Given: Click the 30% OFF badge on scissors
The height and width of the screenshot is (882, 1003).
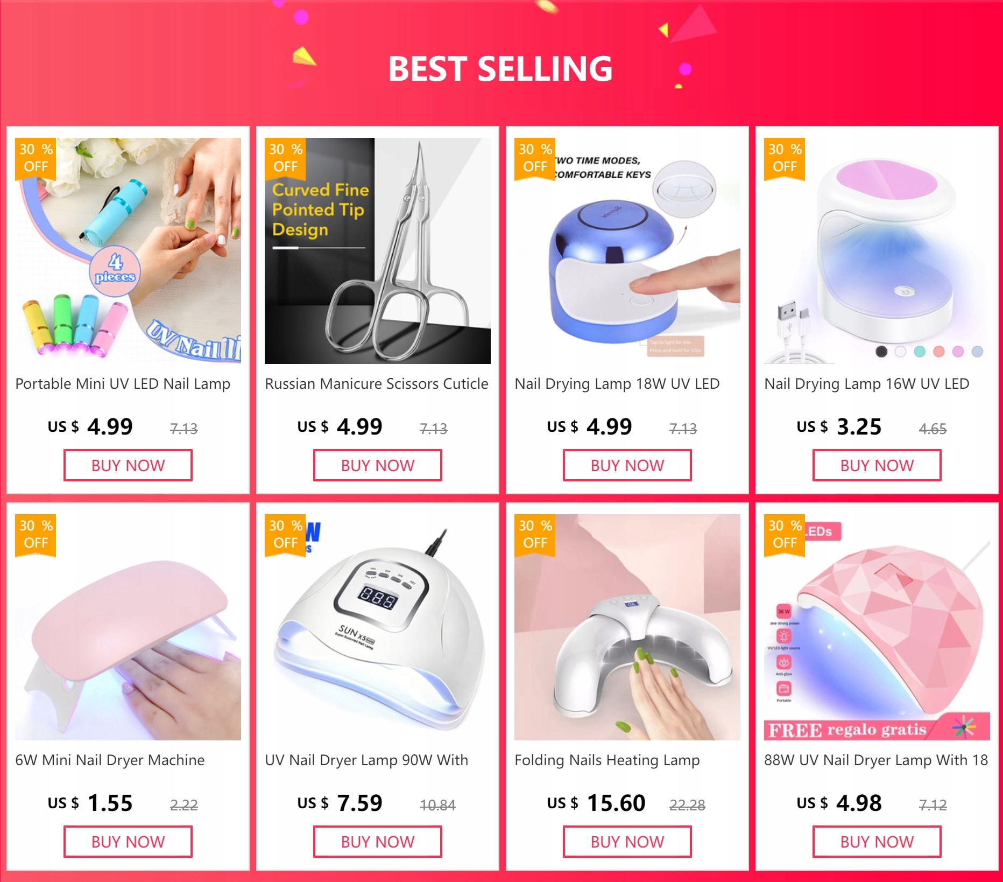Looking at the screenshot, I should coord(285,158).
